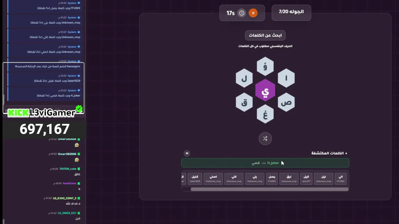This screenshot has width=399, height=224.
Task: Open the TAITEN_cute username in chat
Action: tap(68, 169)
